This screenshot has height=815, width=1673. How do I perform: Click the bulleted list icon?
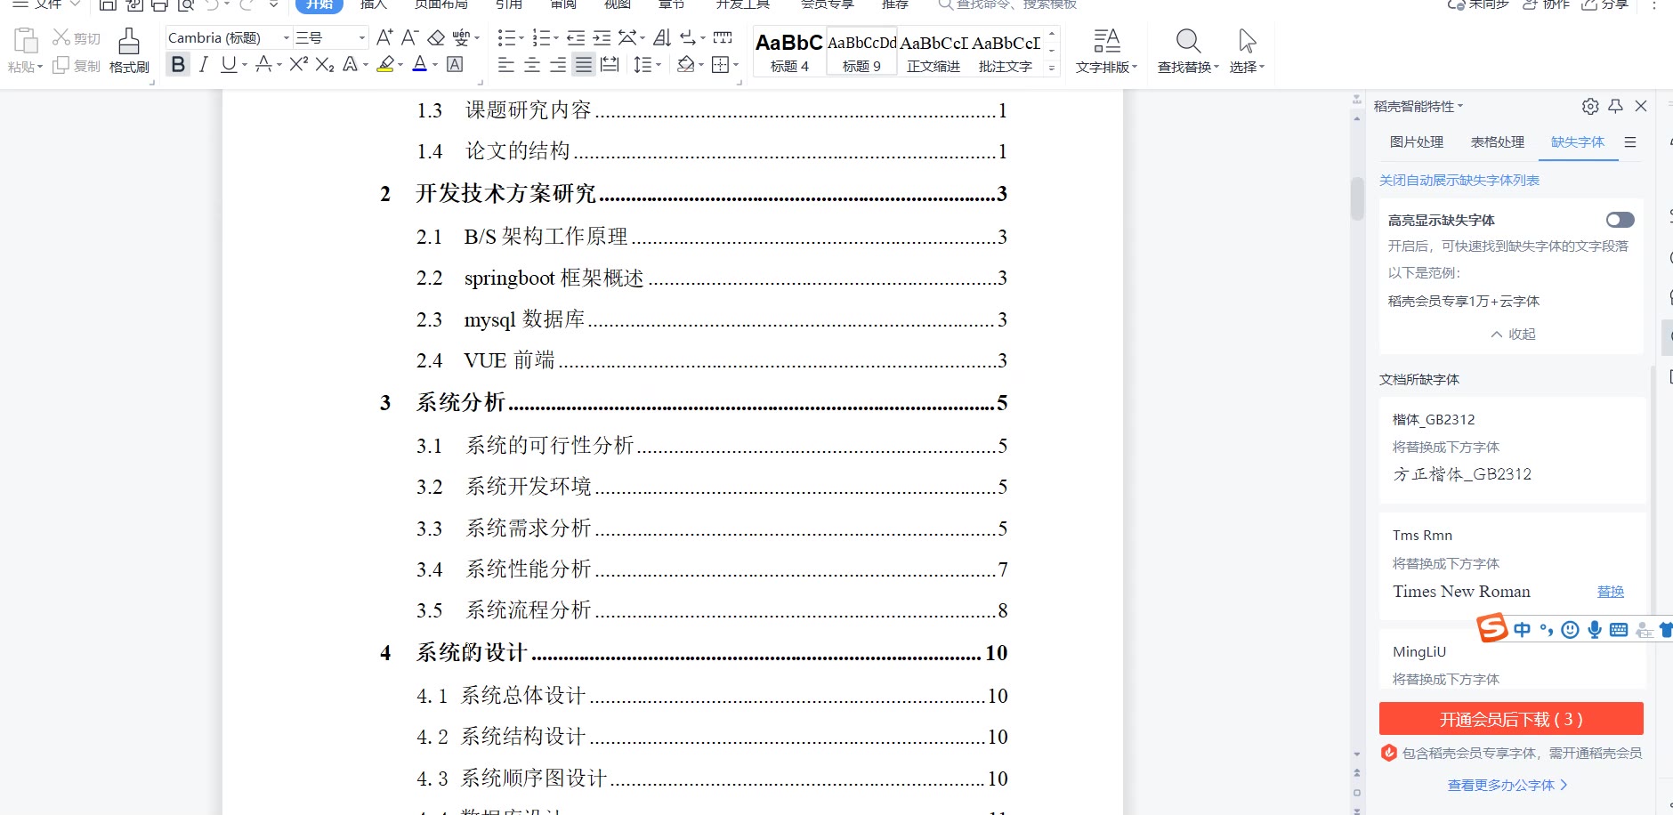(x=506, y=37)
